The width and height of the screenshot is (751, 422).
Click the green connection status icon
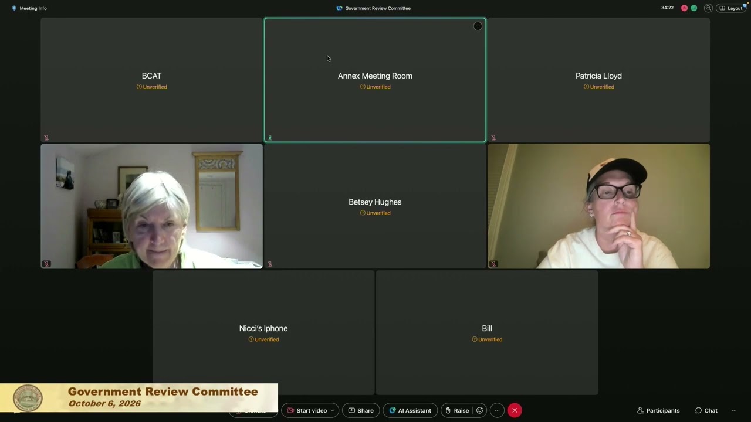[x=694, y=8]
